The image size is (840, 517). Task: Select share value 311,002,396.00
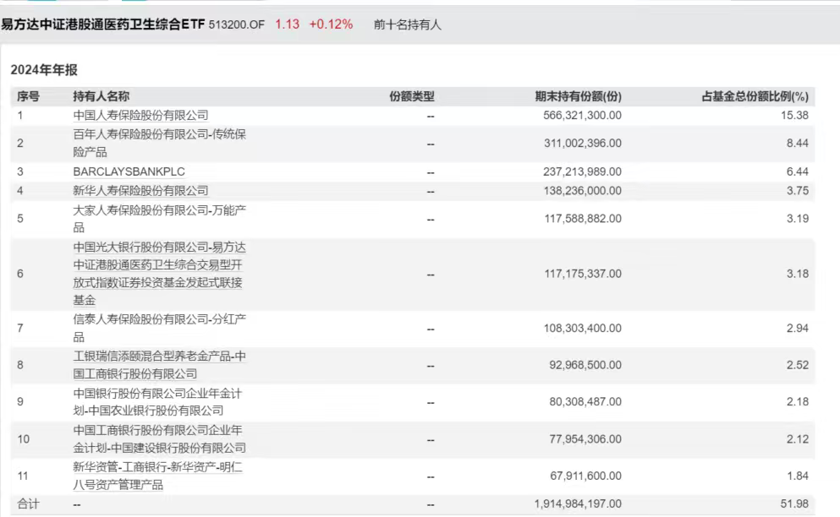coord(583,143)
